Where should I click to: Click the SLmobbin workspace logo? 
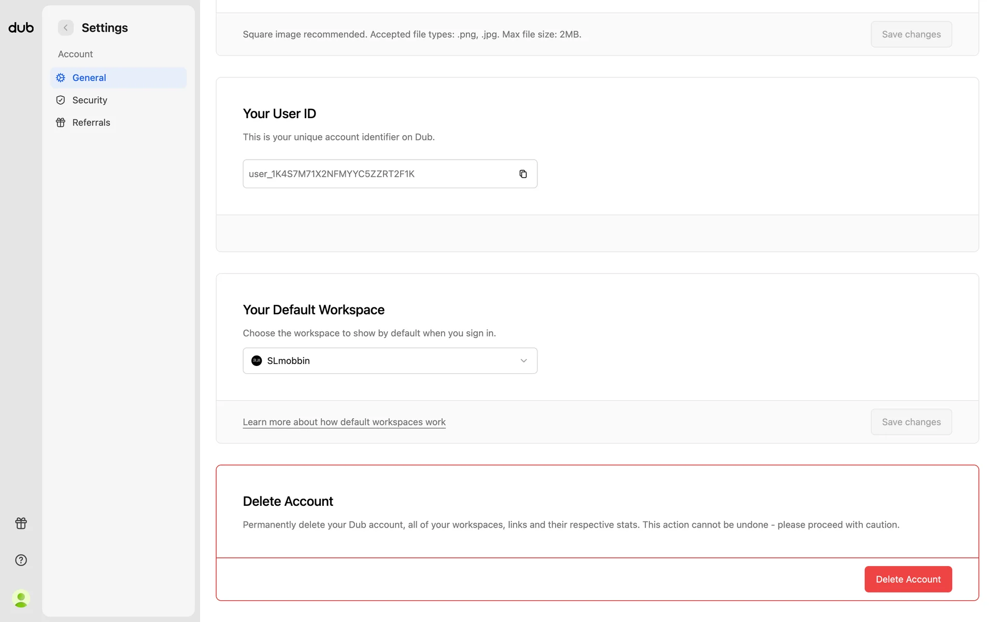coord(257,361)
